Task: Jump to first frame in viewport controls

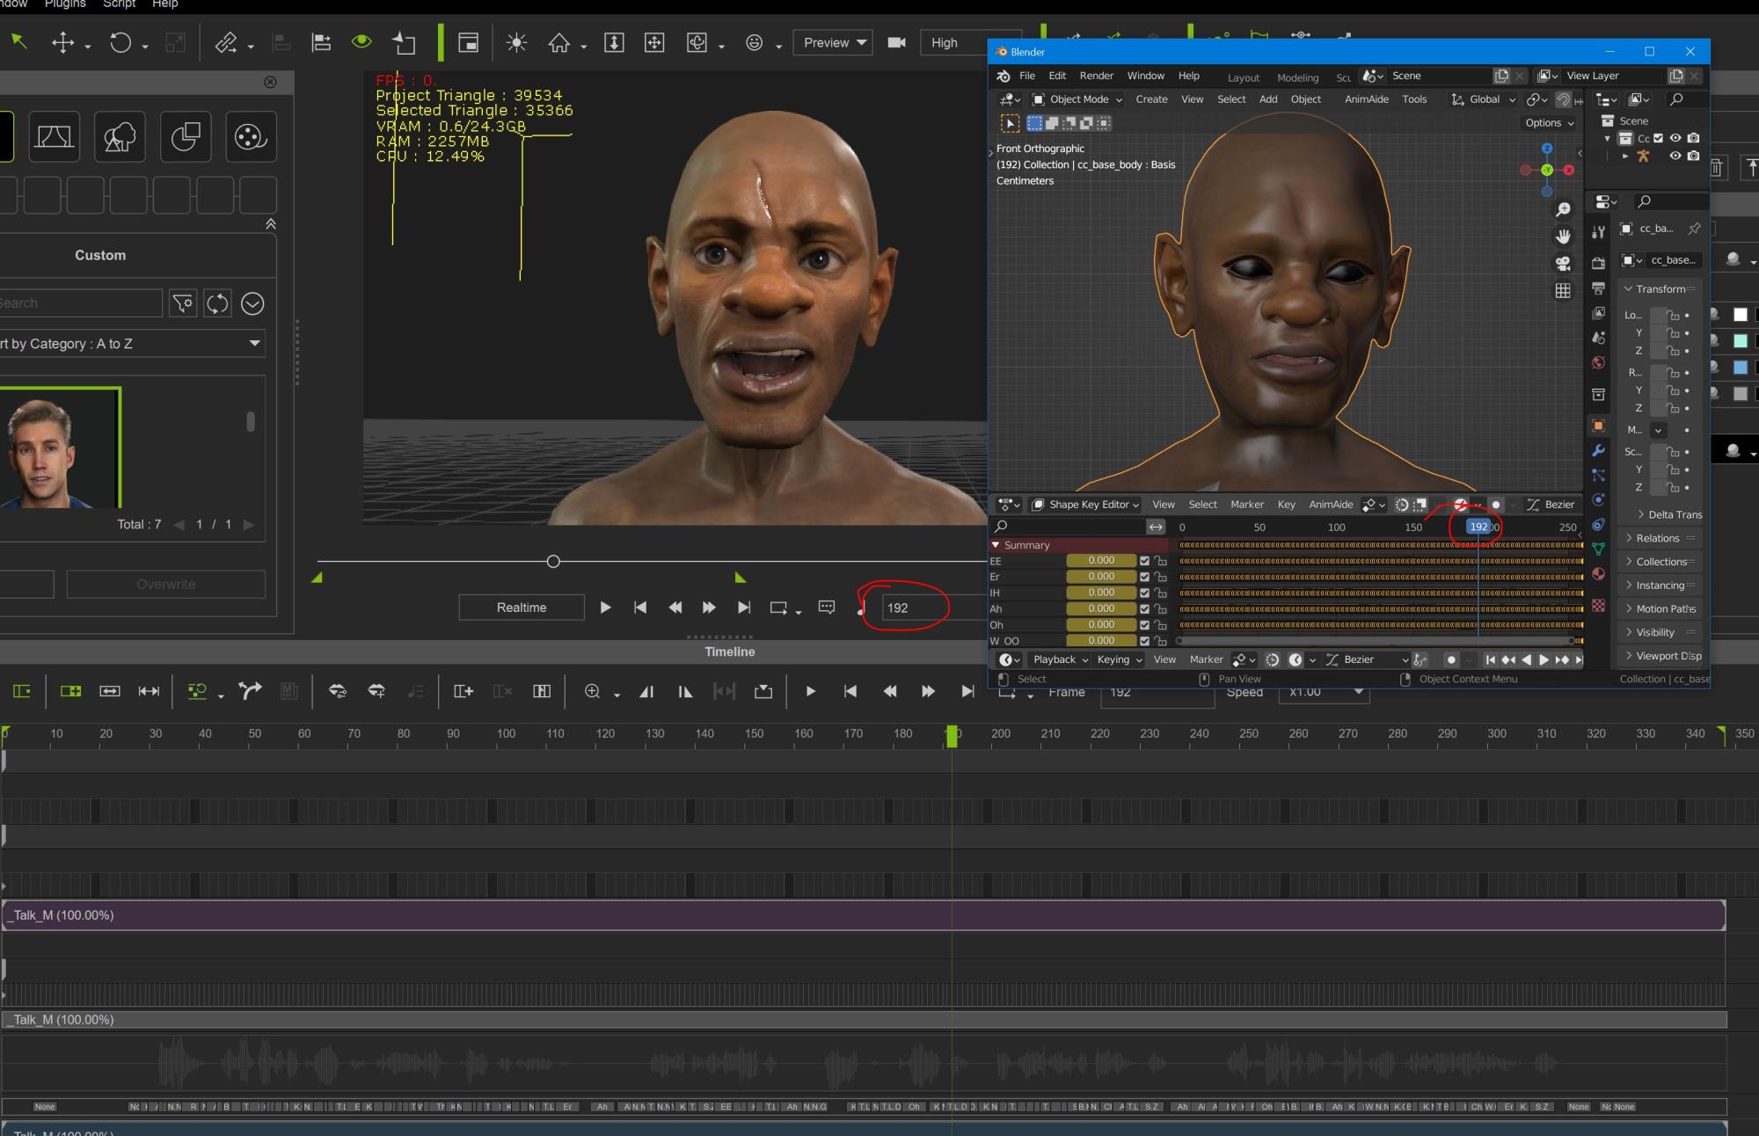Action: point(640,608)
